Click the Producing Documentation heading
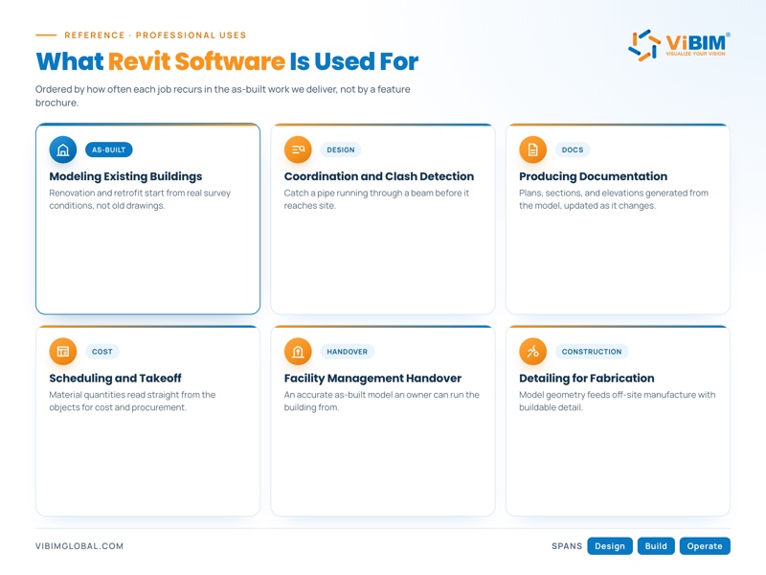This screenshot has width=766, height=575. tap(593, 176)
